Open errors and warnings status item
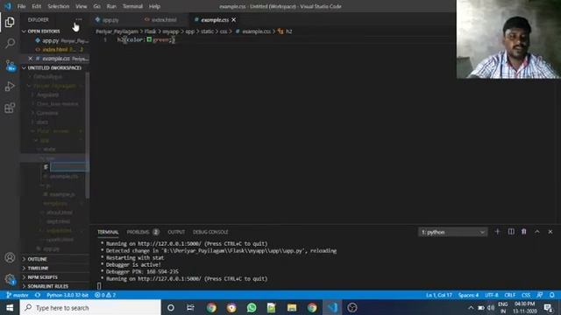The height and width of the screenshot is (315, 561). [x=105, y=295]
